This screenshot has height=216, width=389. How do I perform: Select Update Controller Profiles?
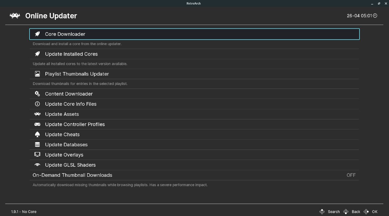coord(194,124)
